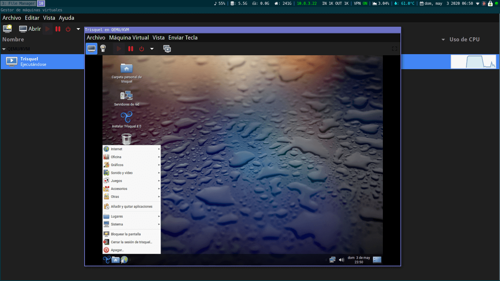The width and height of the screenshot is (500, 281).
Task: Click the music note 55% volume indicator
Action: point(220,3)
